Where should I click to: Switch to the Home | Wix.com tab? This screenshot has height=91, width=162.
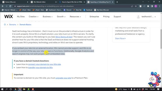pos(15,2)
